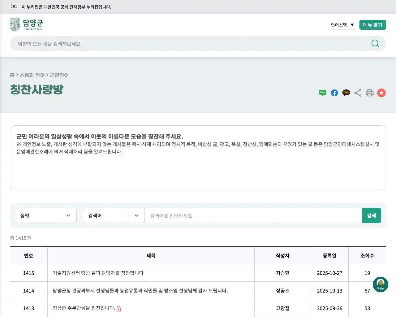Open the site menu via 메뉴 열기
This screenshot has width=396, height=317.
click(372, 25)
